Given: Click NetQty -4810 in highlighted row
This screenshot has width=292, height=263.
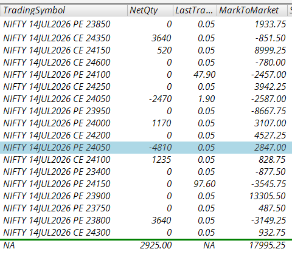Looking at the screenshot, I should (x=160, y=148).
